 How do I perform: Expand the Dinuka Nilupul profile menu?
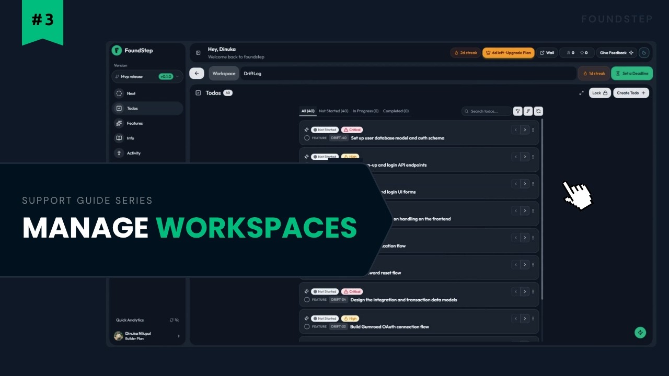147,336
